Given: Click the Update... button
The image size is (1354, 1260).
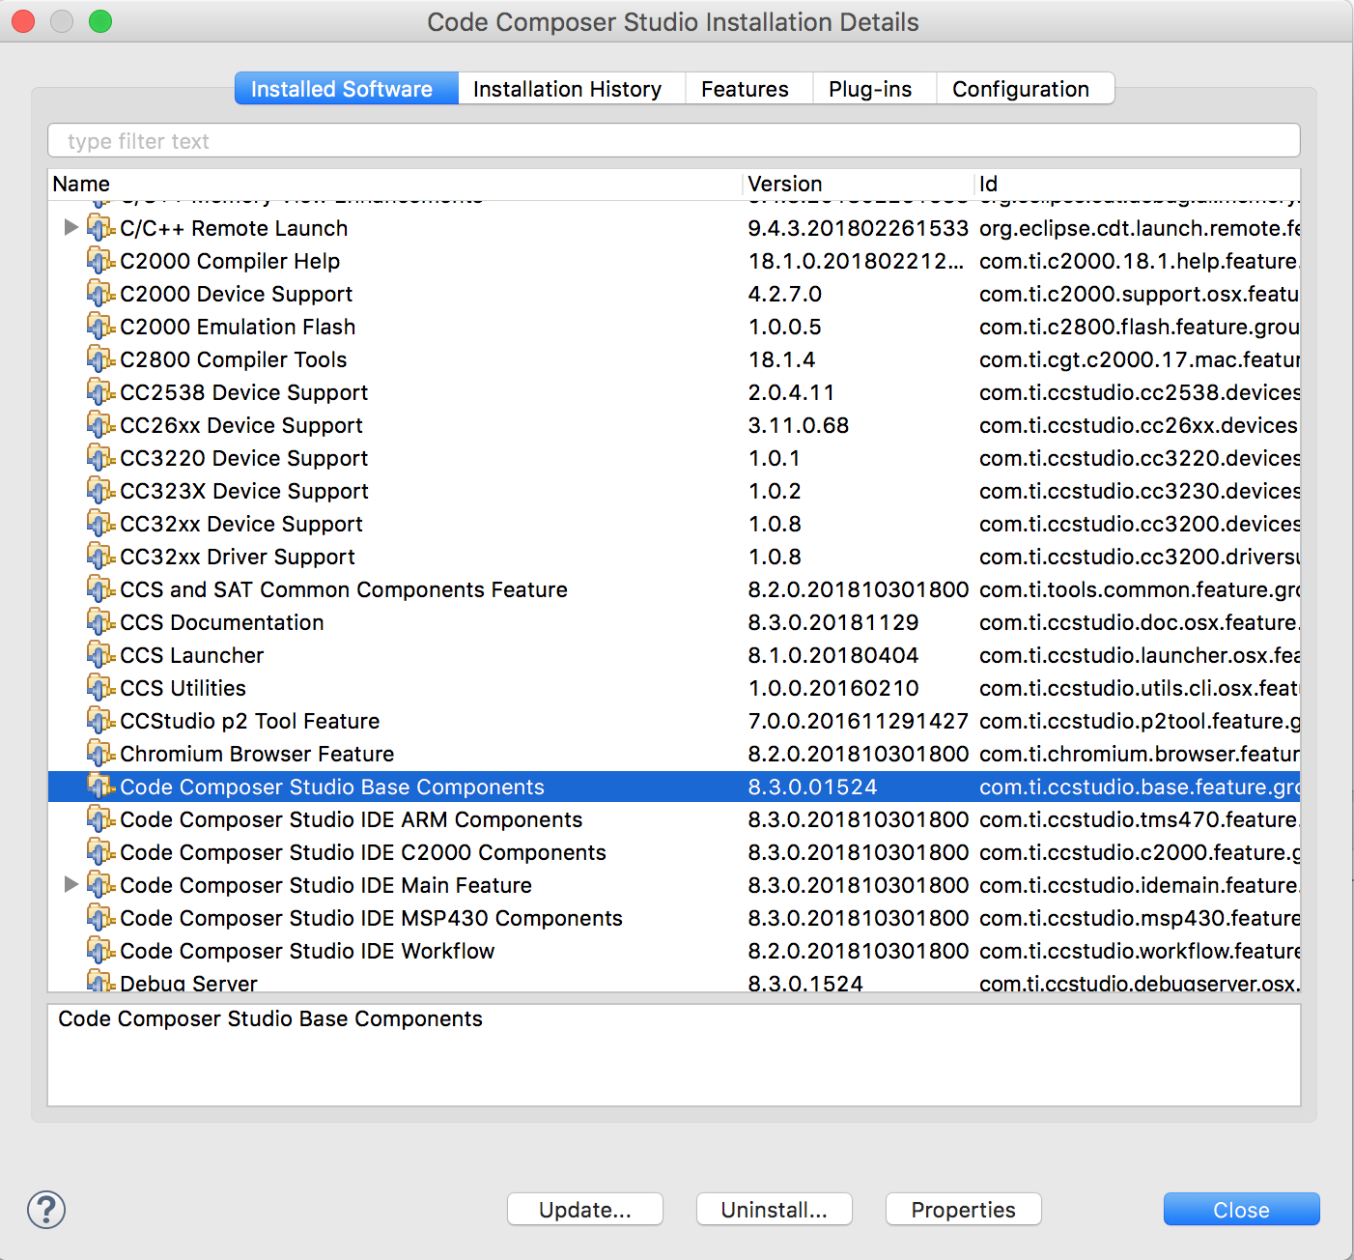Looking at the screenshot, I should tap(585, 1210).
